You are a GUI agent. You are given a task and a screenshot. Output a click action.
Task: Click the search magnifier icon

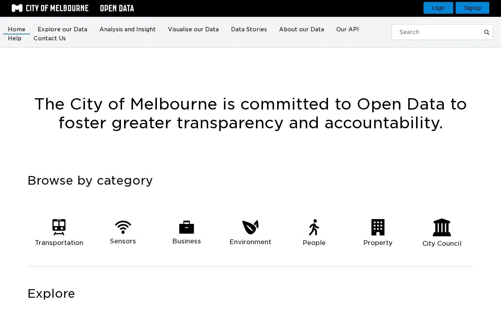click(x=487, y=32)
